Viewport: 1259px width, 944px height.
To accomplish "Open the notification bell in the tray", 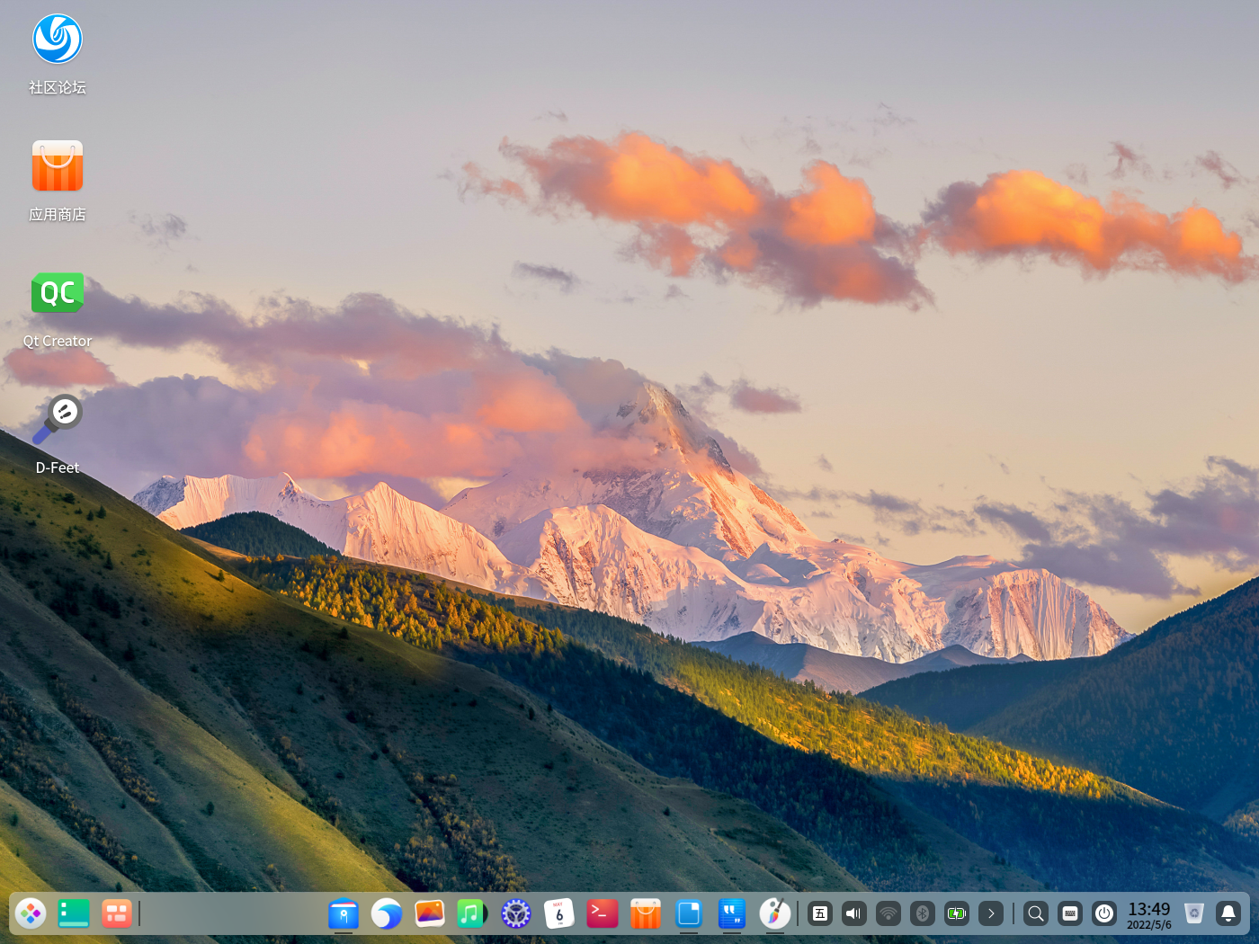I will tap(1228, 913).
